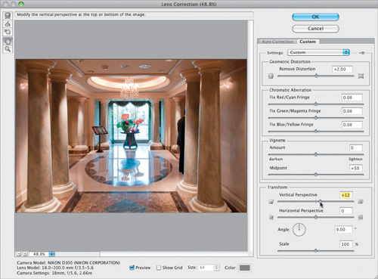This screenshot has height=279, width=378.
Task: Select the Zoom magnifier tool
Action: 8,49
